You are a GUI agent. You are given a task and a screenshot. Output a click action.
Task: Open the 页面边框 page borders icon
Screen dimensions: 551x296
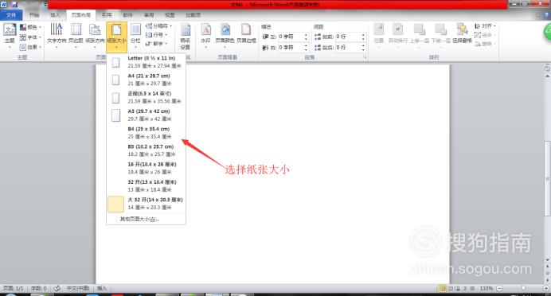[246, 34]
